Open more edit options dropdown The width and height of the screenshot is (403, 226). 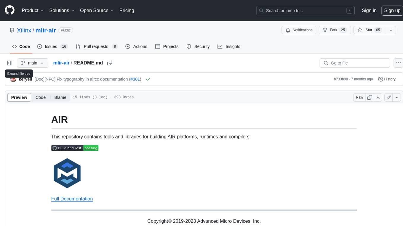(397, 97)
